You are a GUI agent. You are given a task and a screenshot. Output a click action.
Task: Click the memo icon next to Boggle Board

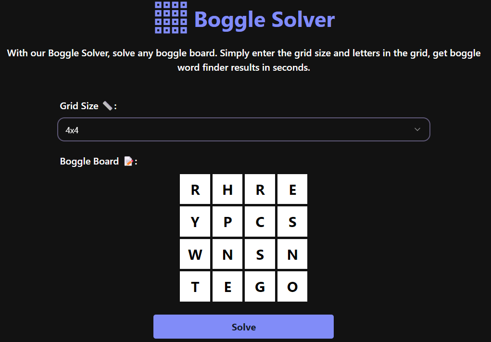coord(128,161)
